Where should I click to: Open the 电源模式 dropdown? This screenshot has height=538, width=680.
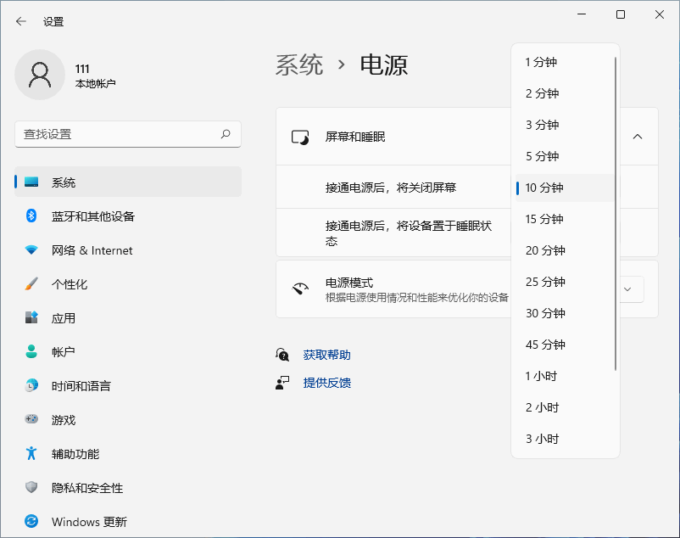[x=628, y=289]
